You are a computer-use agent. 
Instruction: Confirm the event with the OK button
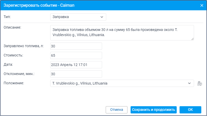[x=190, y=110]
